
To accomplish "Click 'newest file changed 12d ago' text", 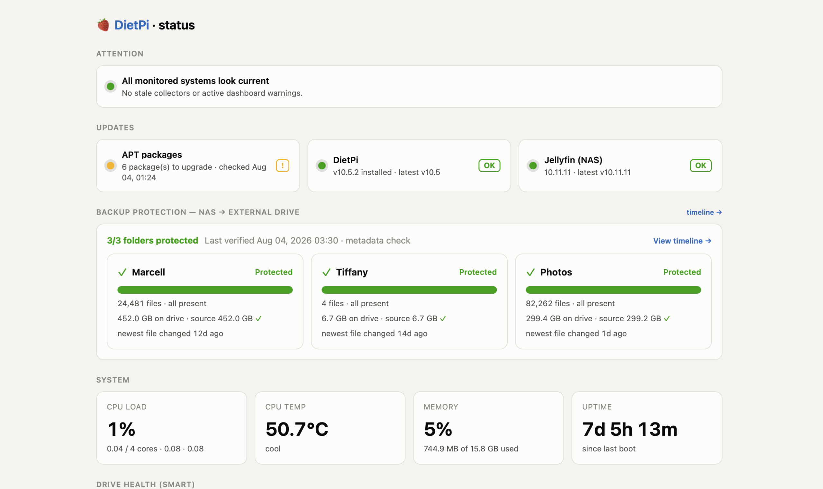I will 170,333.
